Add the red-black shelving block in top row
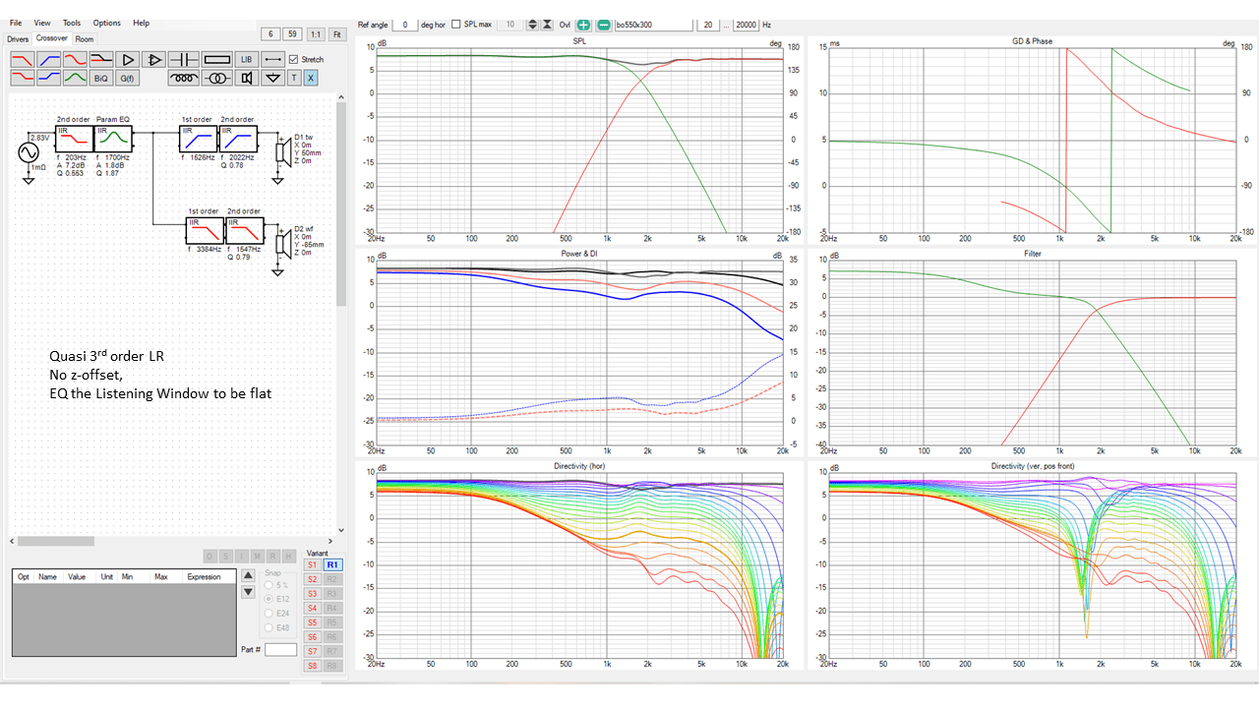Image resolution: width=1259 pixels, height=708 pixels. tap(101, 59)
